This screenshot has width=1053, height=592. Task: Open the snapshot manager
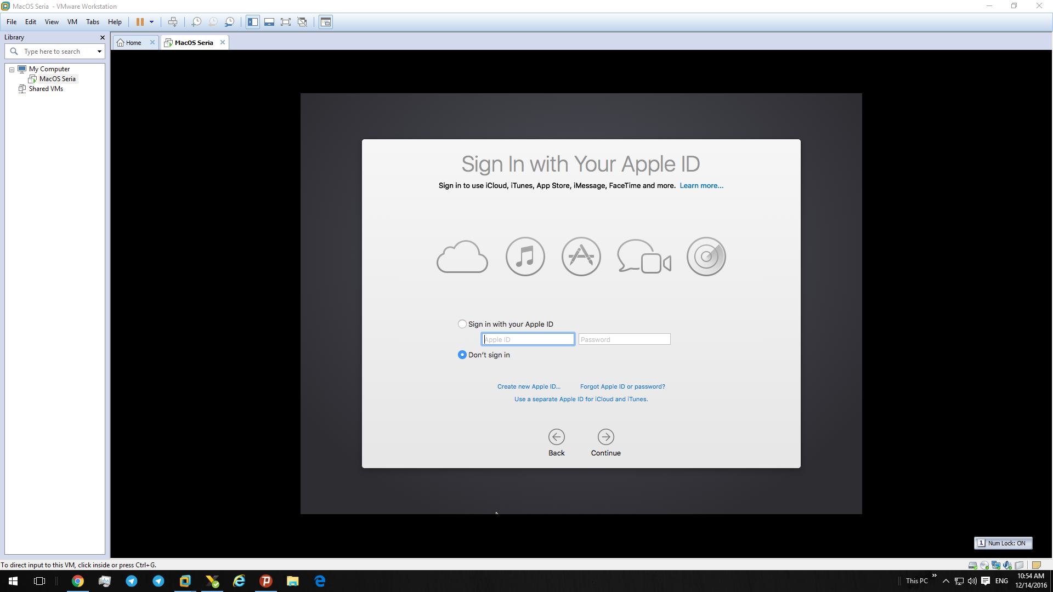230,22
